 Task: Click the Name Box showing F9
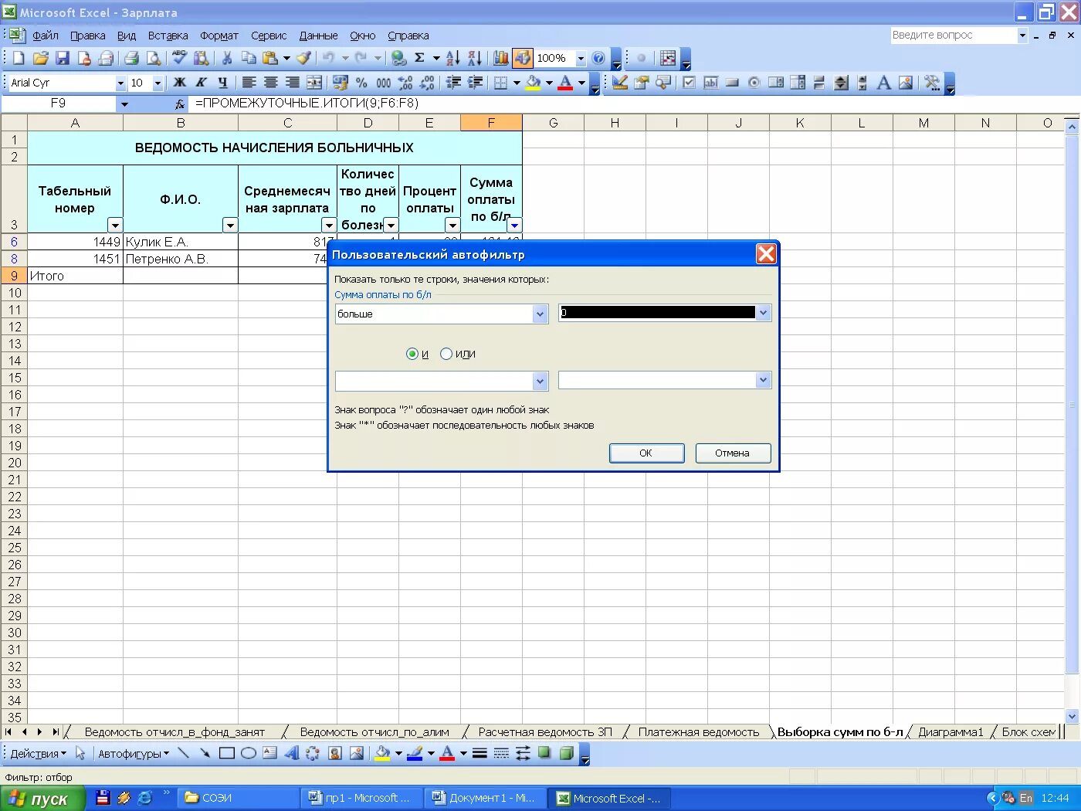[59, 103]
